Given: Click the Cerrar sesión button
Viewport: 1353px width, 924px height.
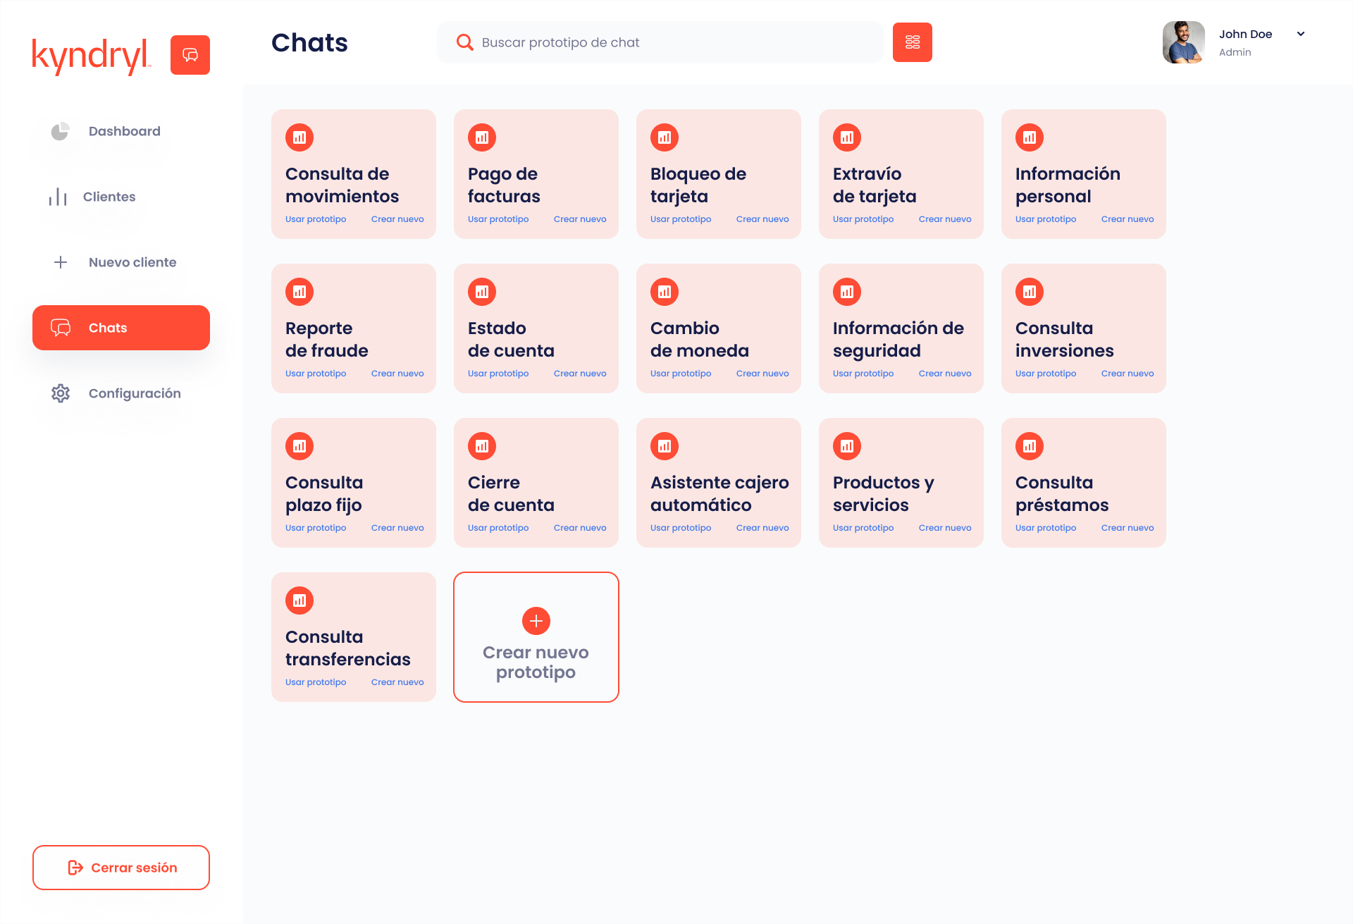Looking at the screenshot, I should (121, 868).
